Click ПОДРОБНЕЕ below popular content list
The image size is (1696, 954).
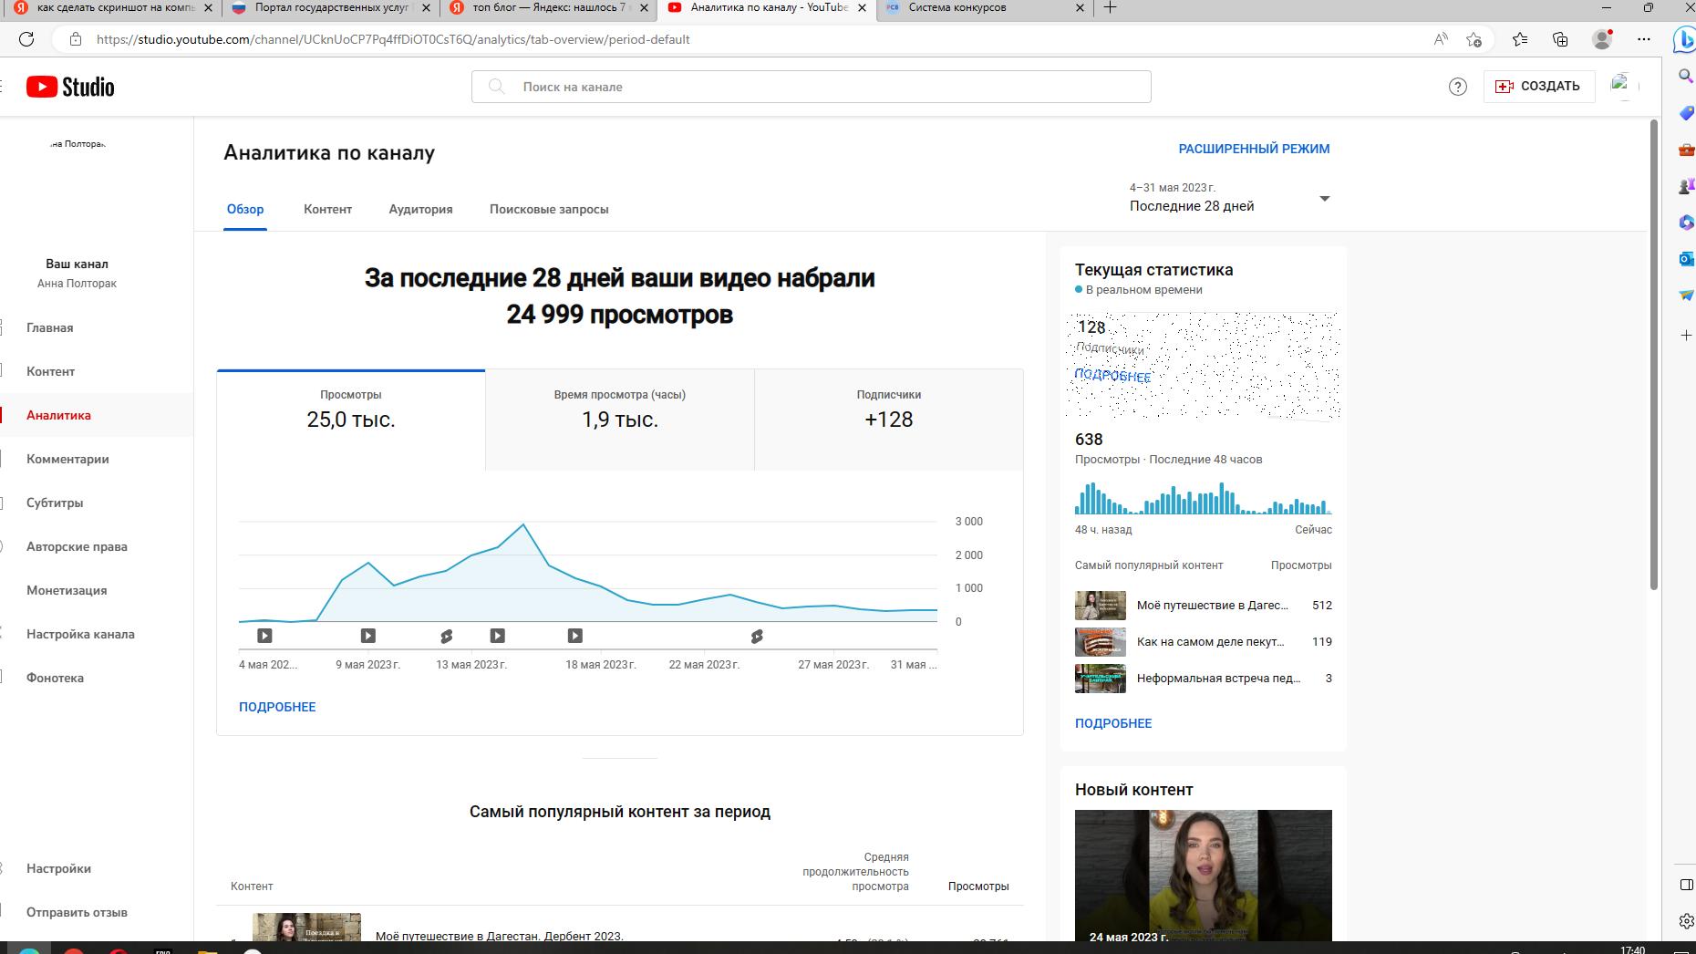point(1113,723)
